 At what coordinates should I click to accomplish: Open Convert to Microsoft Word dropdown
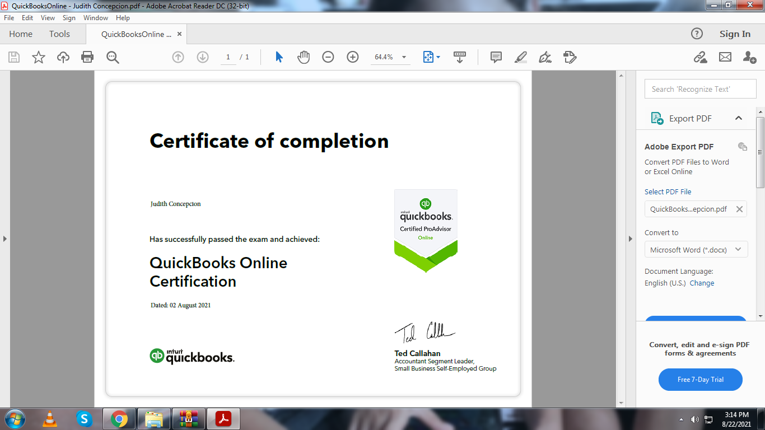pyautogui.click(x=696, y=250)
